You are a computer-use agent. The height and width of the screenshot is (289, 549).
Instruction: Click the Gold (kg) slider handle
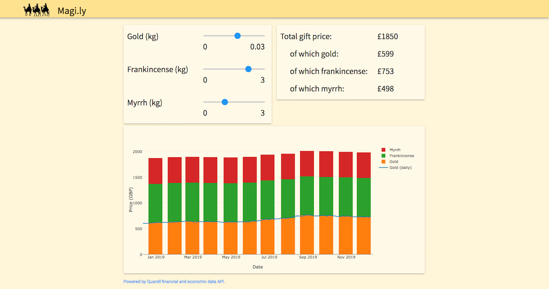[x=237, y=36]
